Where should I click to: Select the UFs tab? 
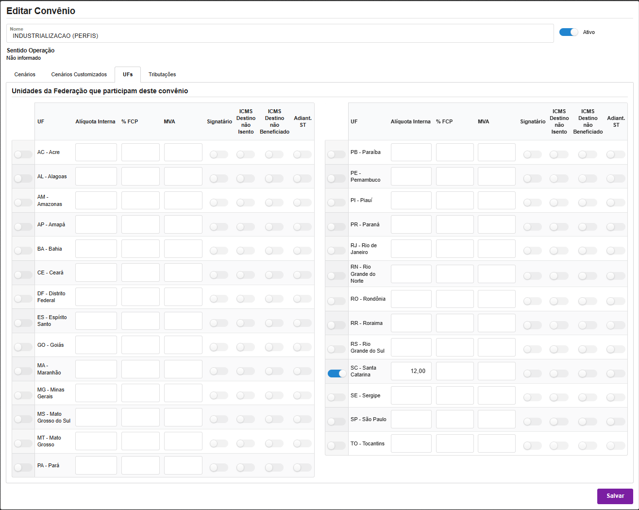128,74
